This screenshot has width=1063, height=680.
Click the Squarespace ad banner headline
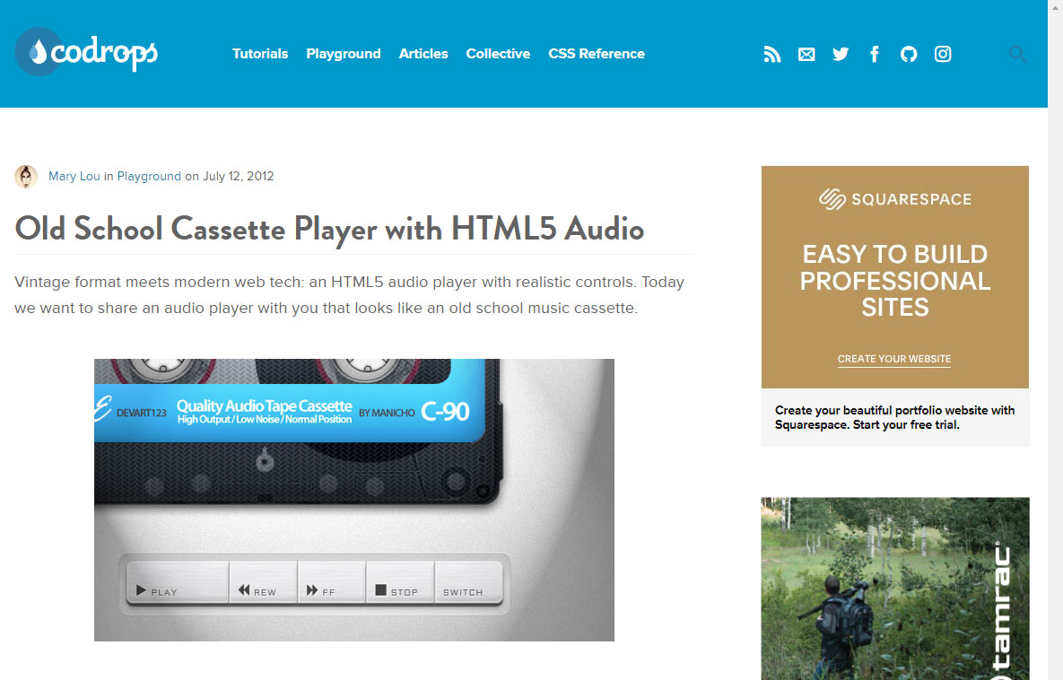click(x=895, y=281)
